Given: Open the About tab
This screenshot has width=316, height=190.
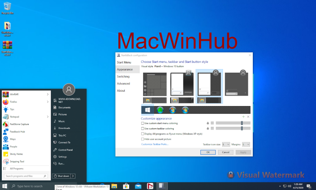Looking at the screenshot, I should (x=121, y=91).
